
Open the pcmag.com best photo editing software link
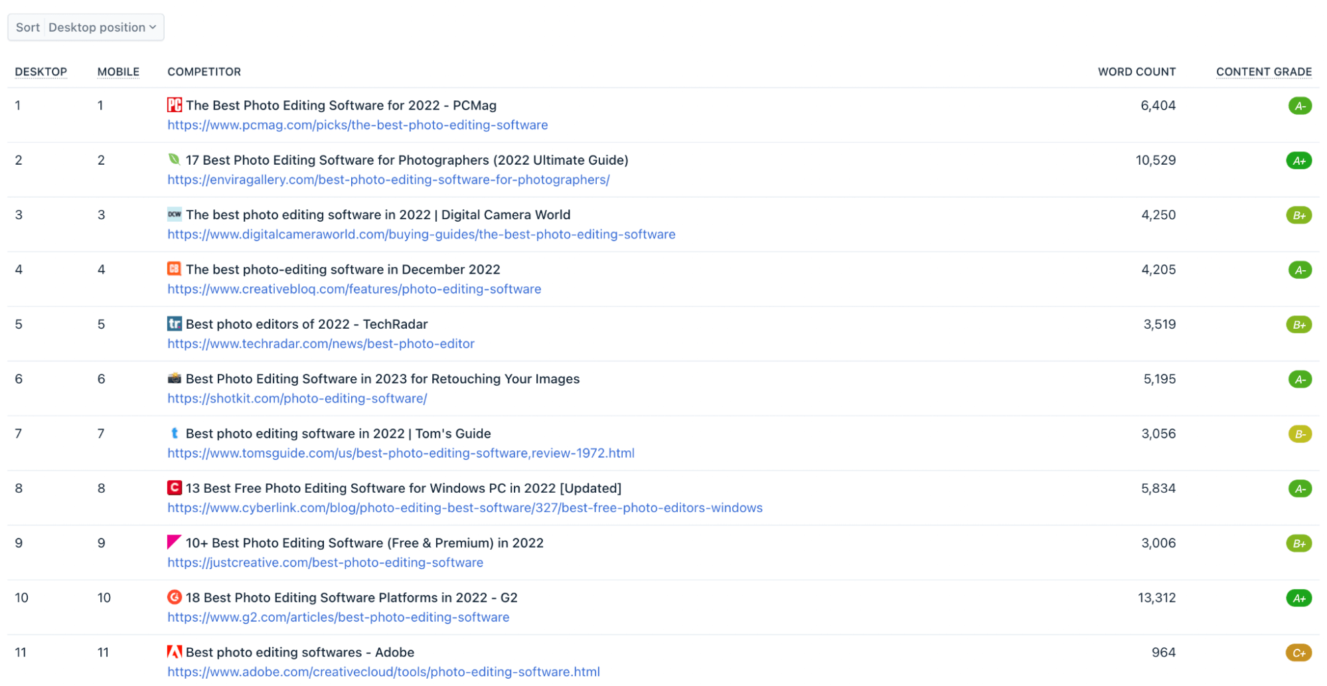coord(358,125)
